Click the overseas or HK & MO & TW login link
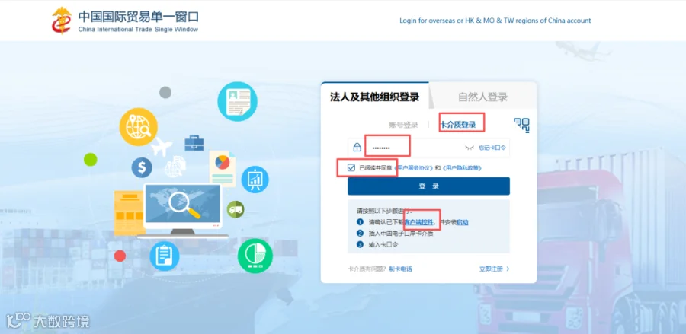686x334 pixels. [495, 21]
